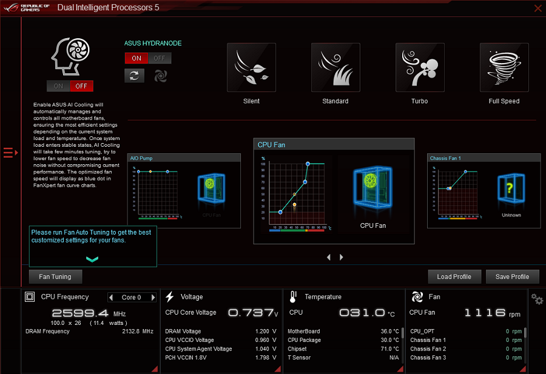Select the next CPU core
546x374 pixels.
coord(153,298)
